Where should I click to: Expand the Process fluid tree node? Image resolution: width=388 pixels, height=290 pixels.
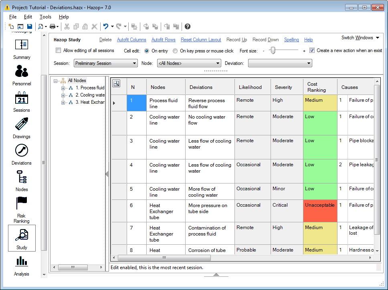click(63, 88)
